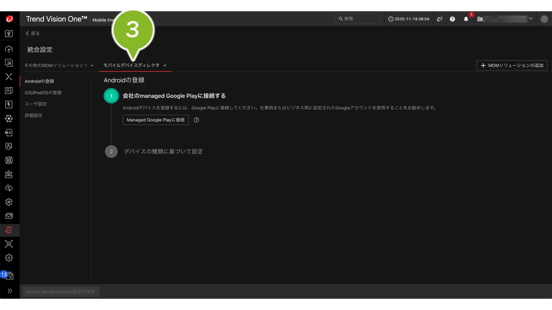Click the Trend Micro logo icon
The width and height of the screenshot is (552, 310).
pyautogui.click(x=9, y=19)
